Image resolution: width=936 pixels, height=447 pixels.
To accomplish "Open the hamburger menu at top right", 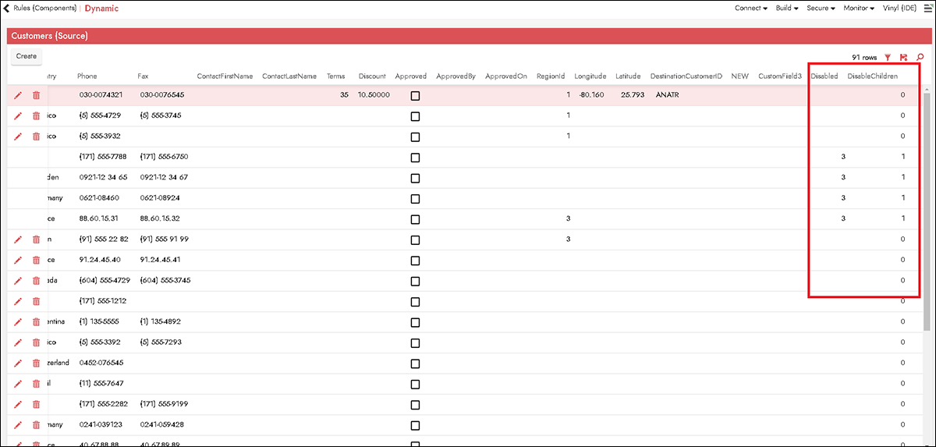I will (929, 9).
